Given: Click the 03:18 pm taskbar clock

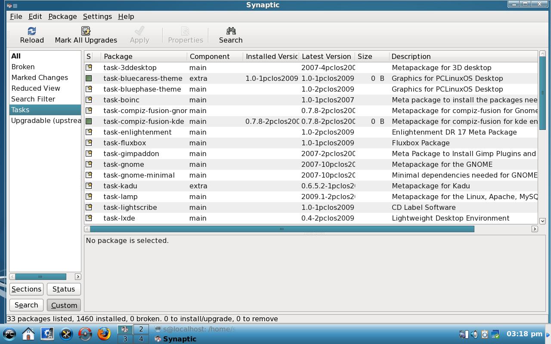Looking at the screenshot, I should click(524, 334).
